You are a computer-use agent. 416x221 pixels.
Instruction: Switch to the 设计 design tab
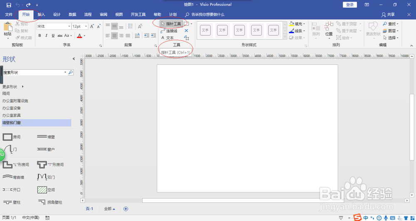pos(57,15)
